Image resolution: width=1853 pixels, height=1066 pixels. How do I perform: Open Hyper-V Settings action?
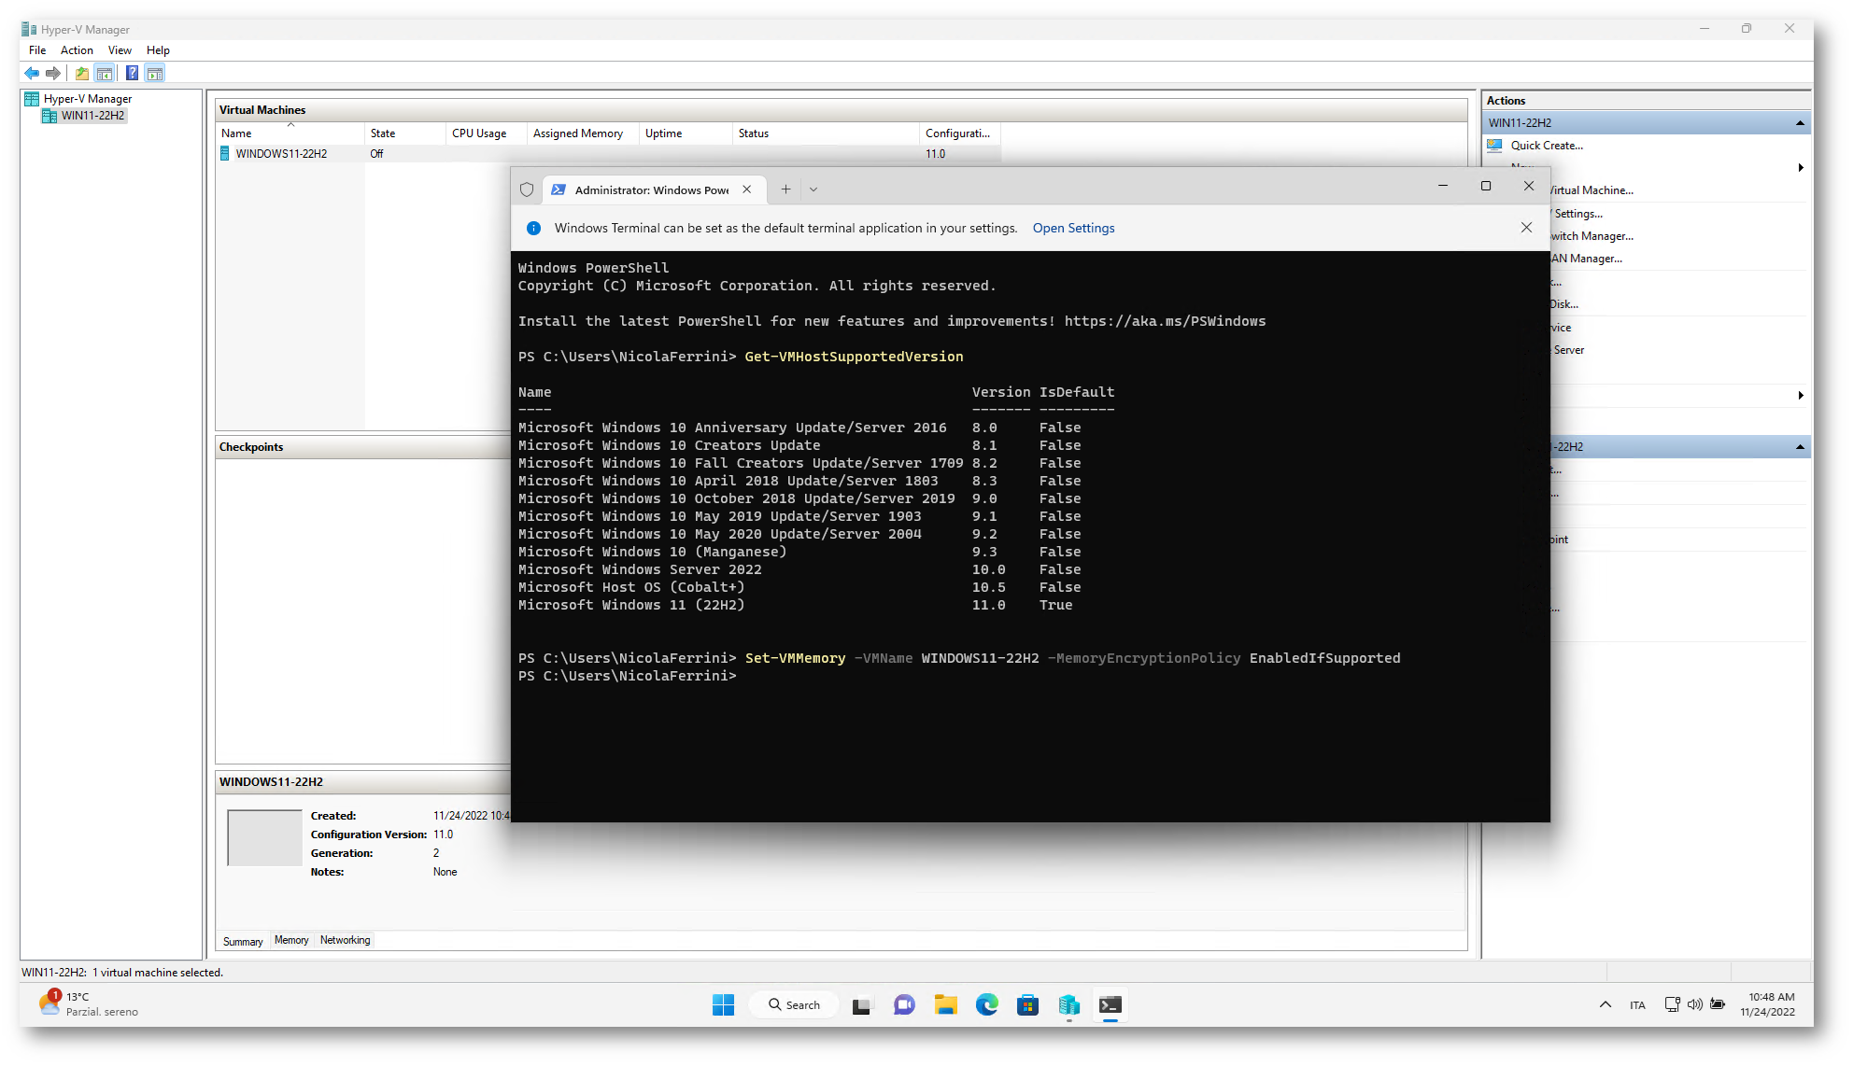point(1578,214)
